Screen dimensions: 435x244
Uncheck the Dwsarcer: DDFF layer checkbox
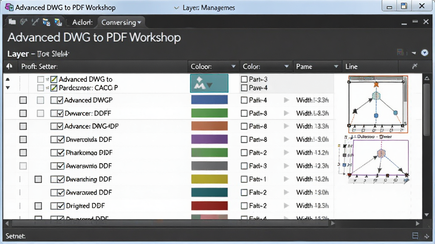pyautogui.click(x=60, y=113)
